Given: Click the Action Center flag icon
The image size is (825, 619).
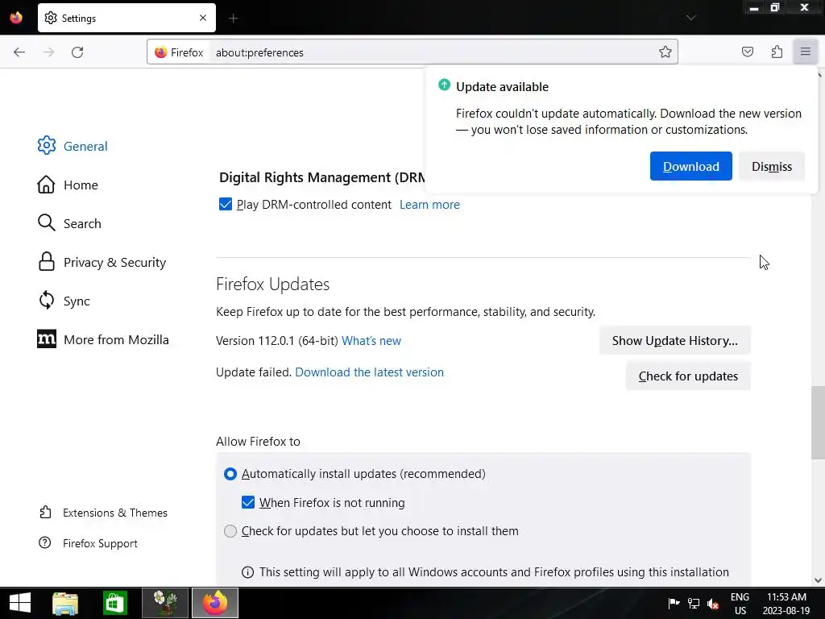Looking at the screenshot, I should [x=674, y=603].
